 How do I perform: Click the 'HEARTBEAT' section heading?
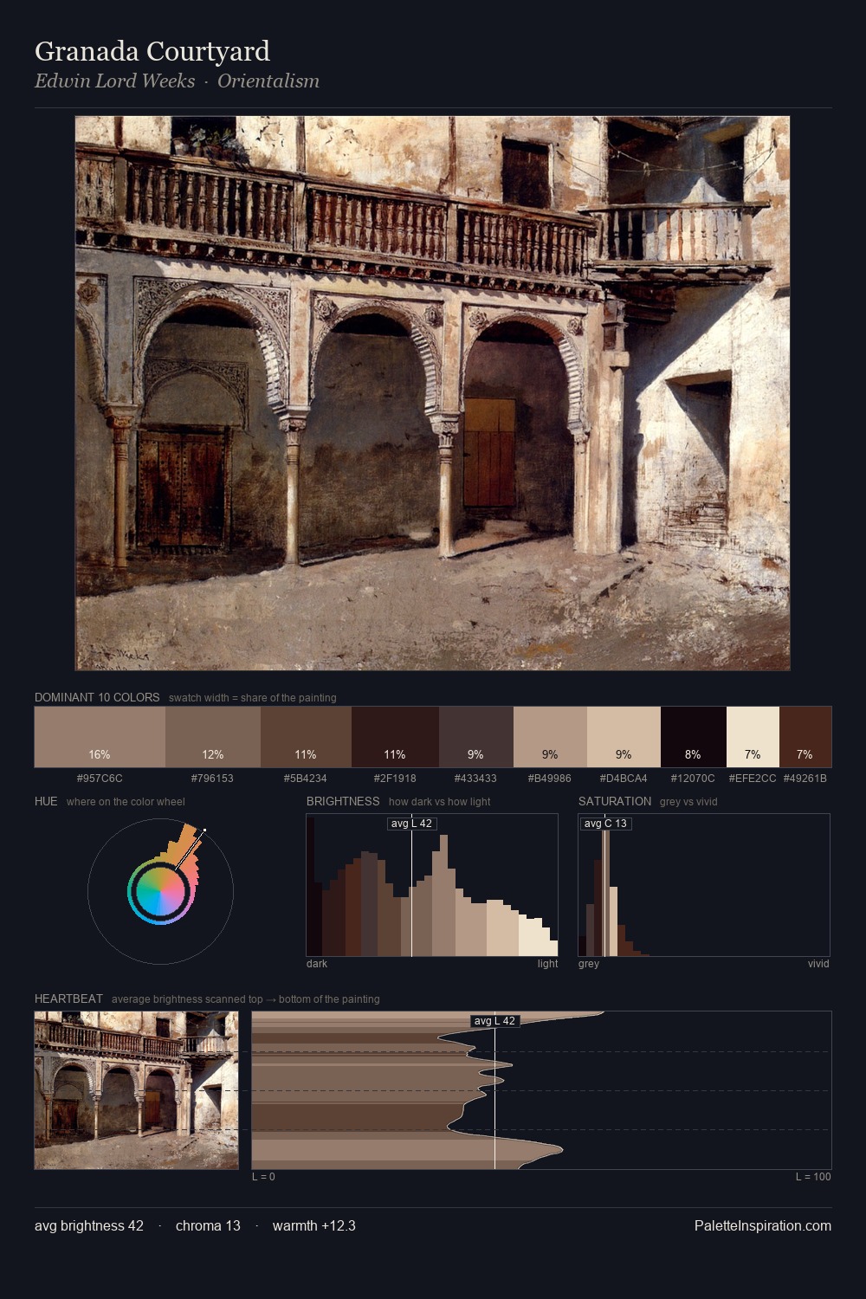(68, 998)
